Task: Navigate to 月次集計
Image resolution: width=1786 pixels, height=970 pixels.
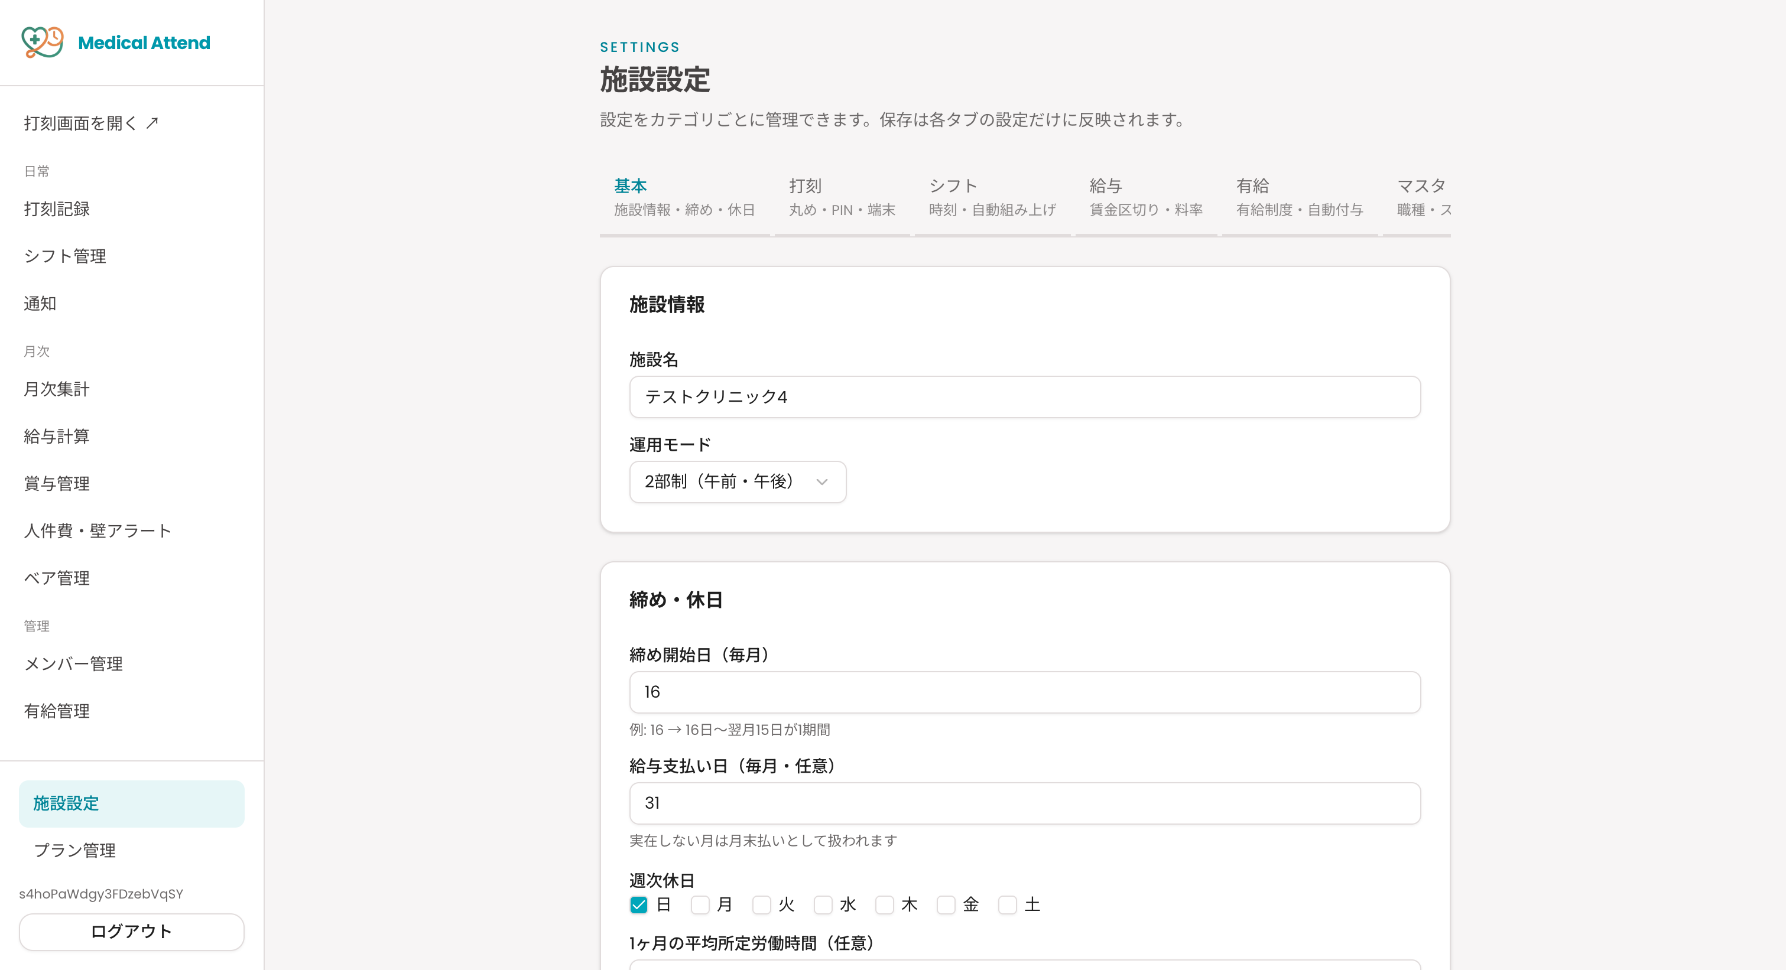Action: pos(57,389)
